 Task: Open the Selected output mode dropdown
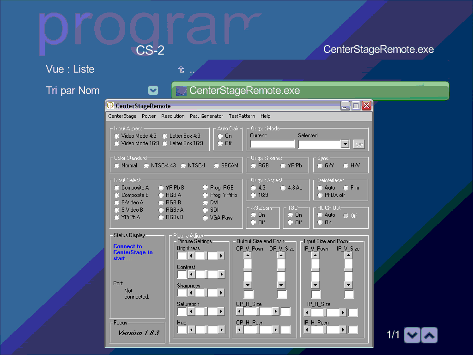[x=345, y=144]
